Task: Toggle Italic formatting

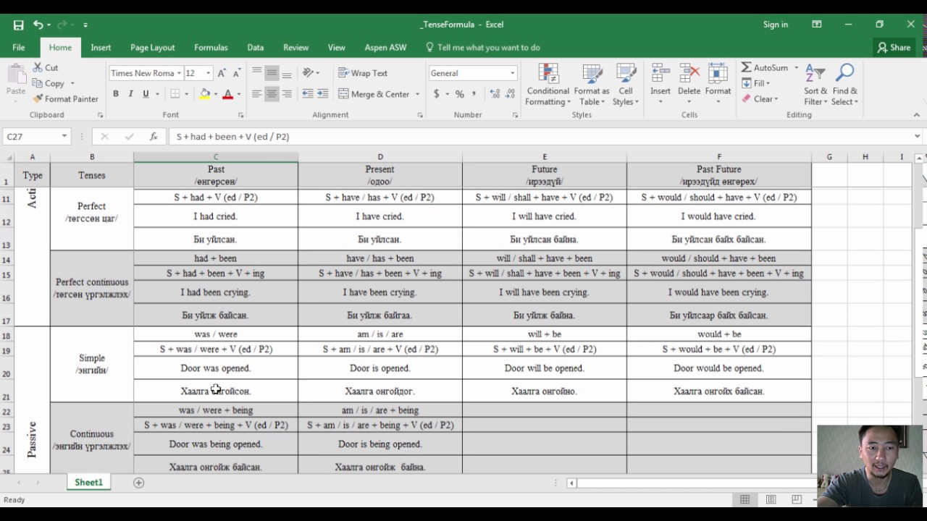Action: coord(130,94)
